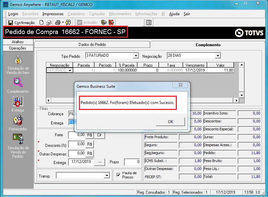Click grid horizontal scroll right arrow
The width and height of the screenshot is (268, 197).
[x=236, y=100]
